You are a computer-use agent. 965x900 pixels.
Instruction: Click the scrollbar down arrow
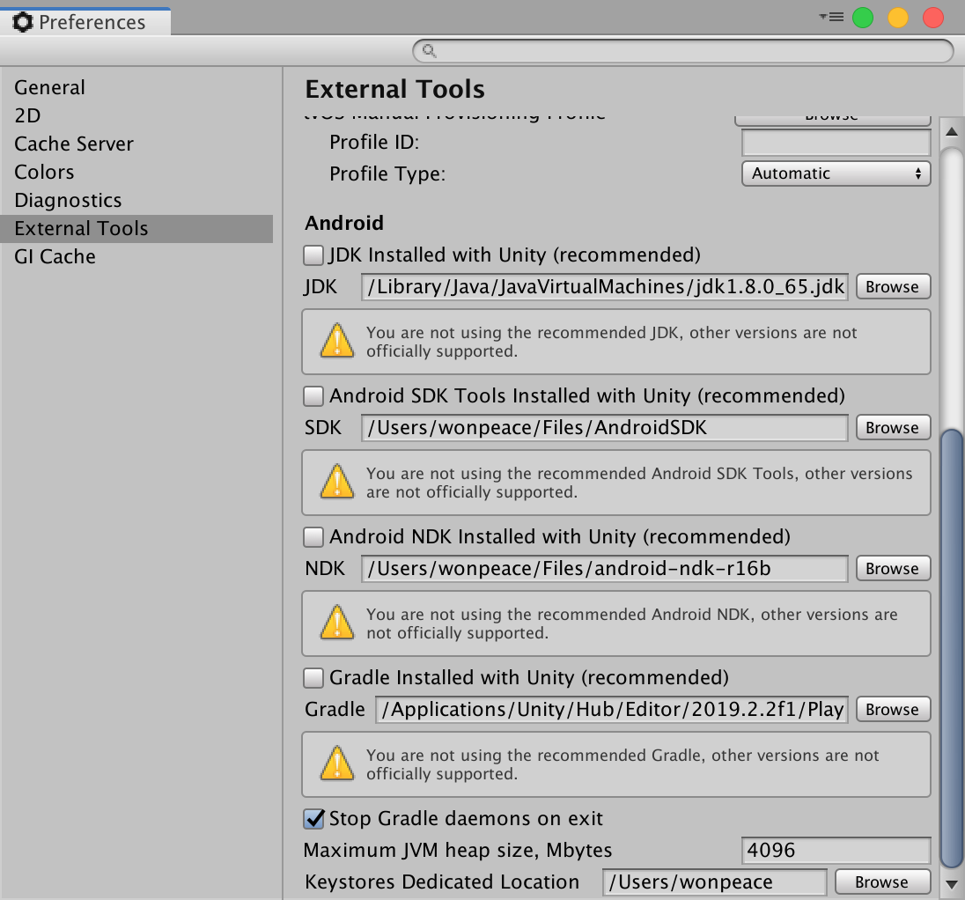[x=954, y=887]
